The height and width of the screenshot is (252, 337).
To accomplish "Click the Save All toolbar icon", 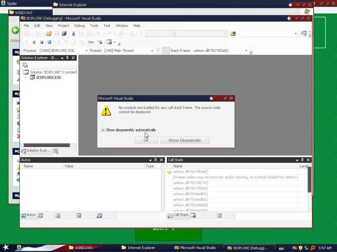I will tap(64, 33).
